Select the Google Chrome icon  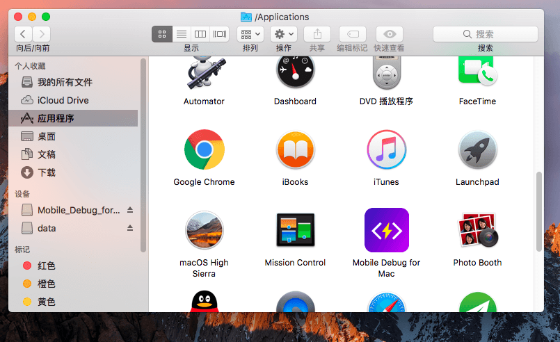coord(205,149)
